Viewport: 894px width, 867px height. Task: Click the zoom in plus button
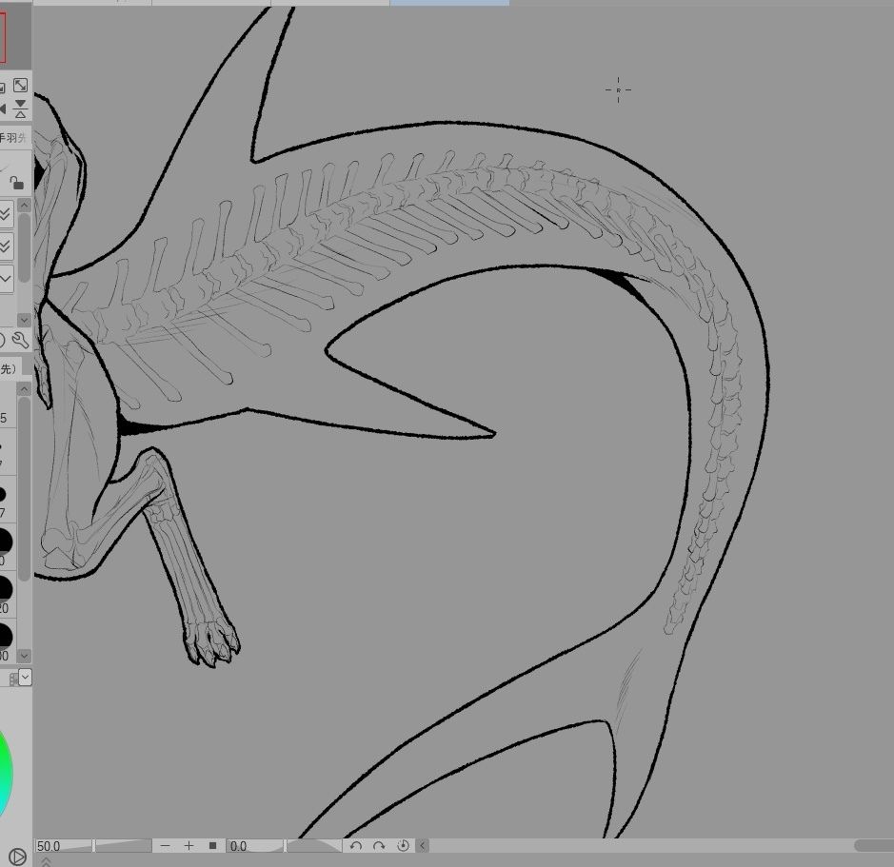click(x=189, y=846)
